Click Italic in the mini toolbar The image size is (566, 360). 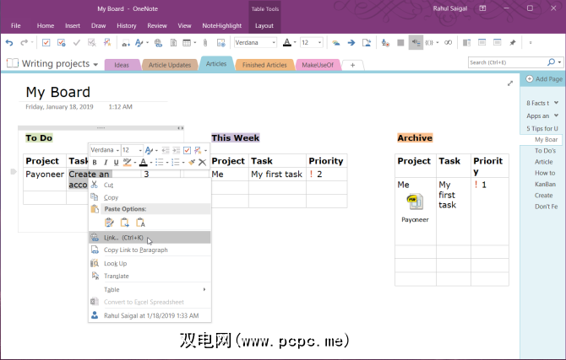(x=105, y=163)
